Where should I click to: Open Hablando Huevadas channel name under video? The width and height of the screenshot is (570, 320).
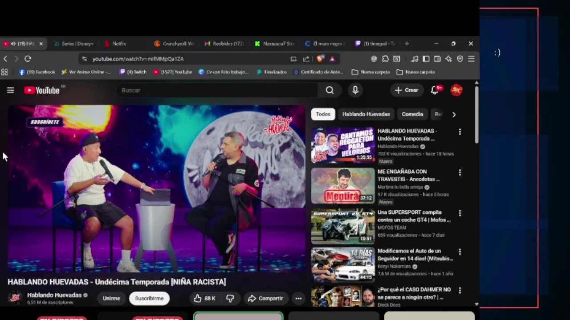(x=54, y=295)
